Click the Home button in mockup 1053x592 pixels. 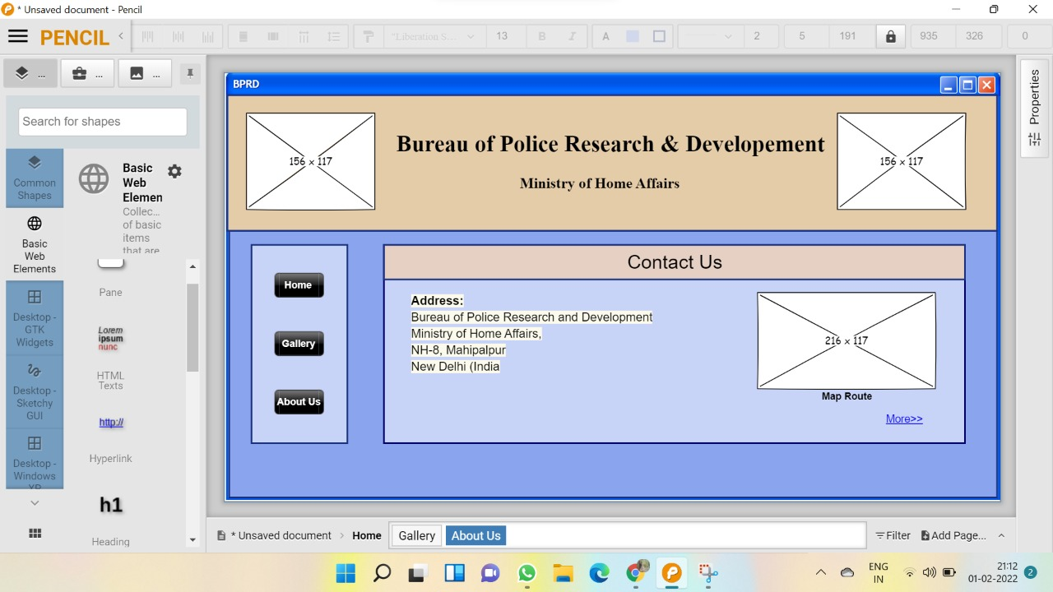point(299,285)
